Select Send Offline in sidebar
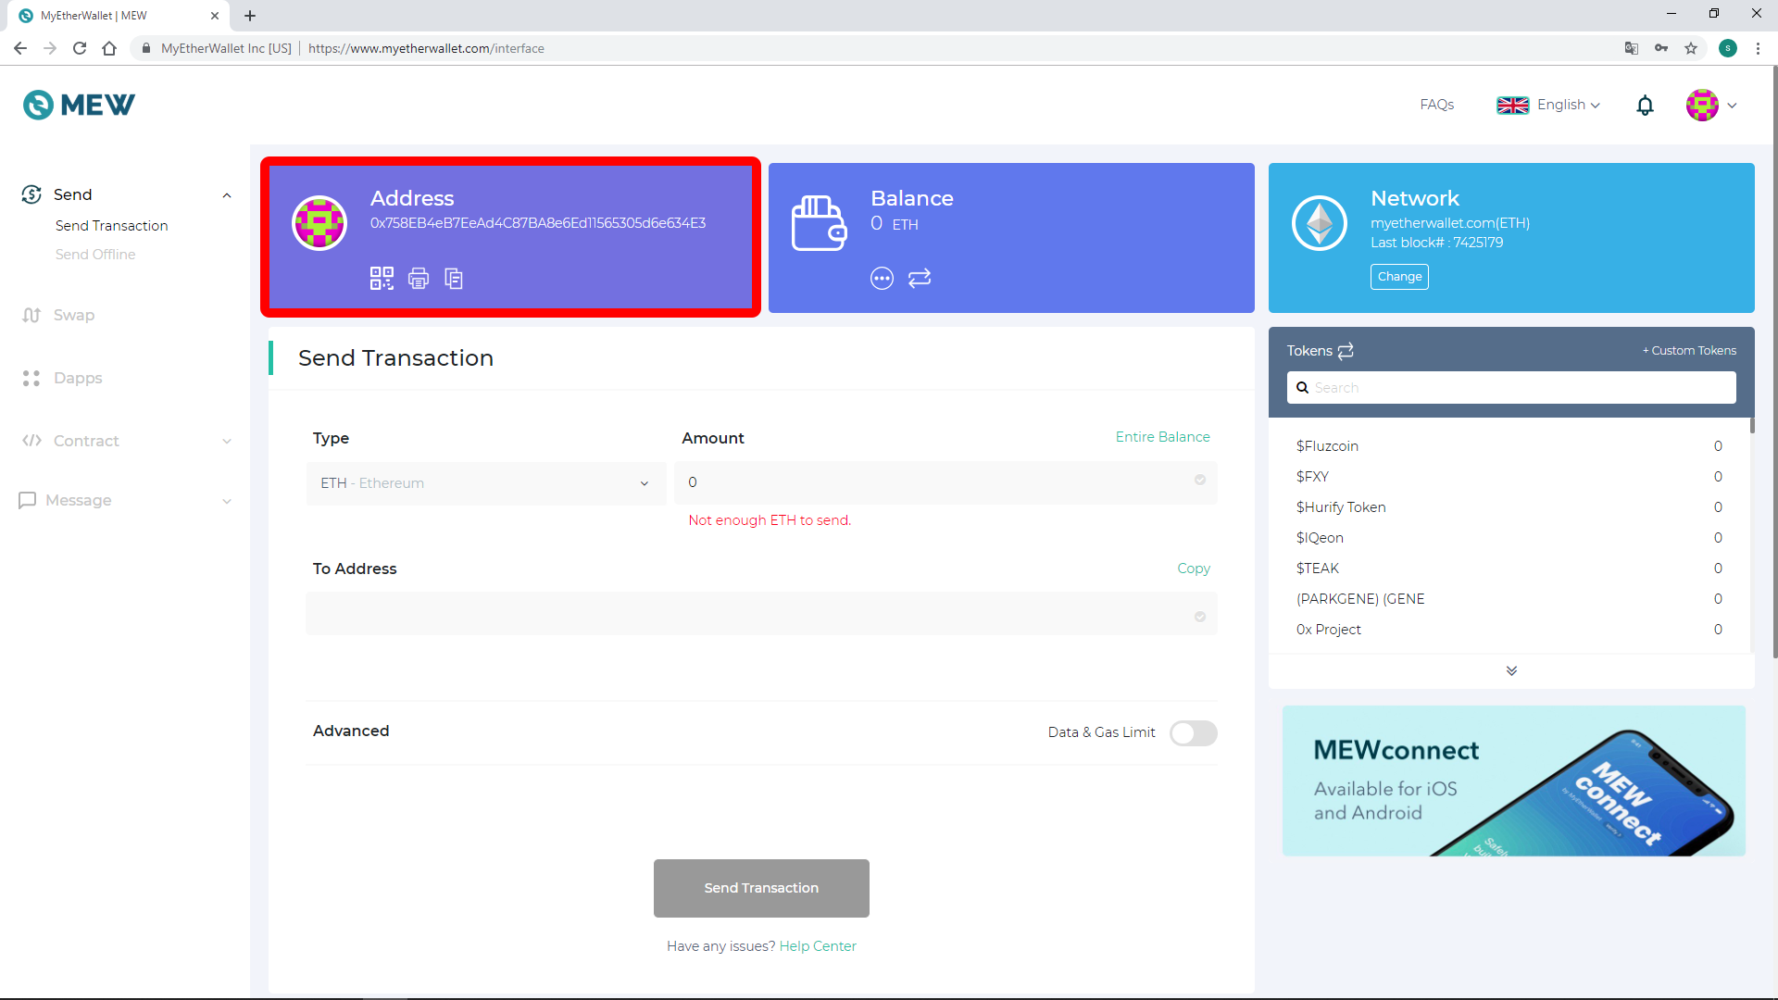The width and height of the screenshot is (1778, 1000). tap(95, 255)
